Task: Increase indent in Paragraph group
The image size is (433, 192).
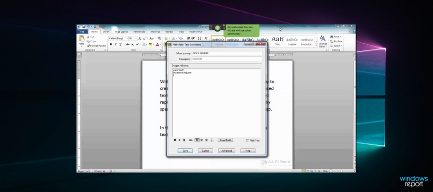Action: [193, 38]
